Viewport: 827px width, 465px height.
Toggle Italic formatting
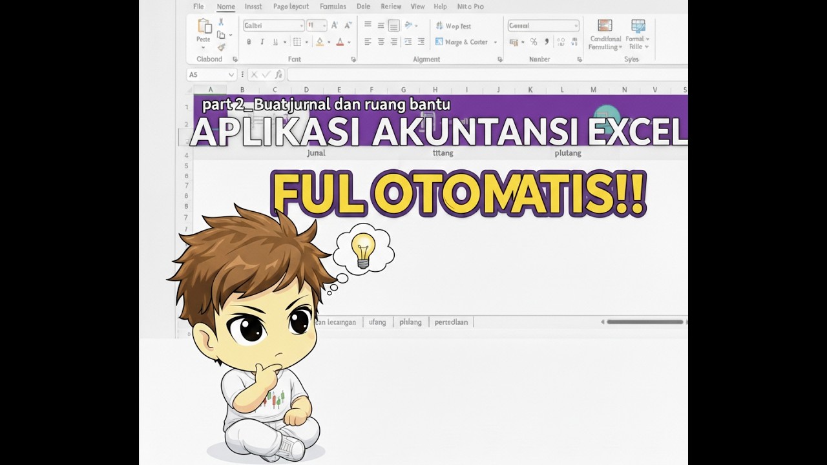pos(262,42)
